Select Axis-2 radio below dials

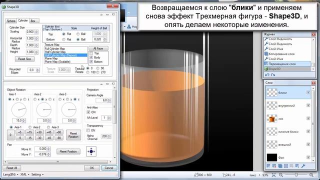30,127
